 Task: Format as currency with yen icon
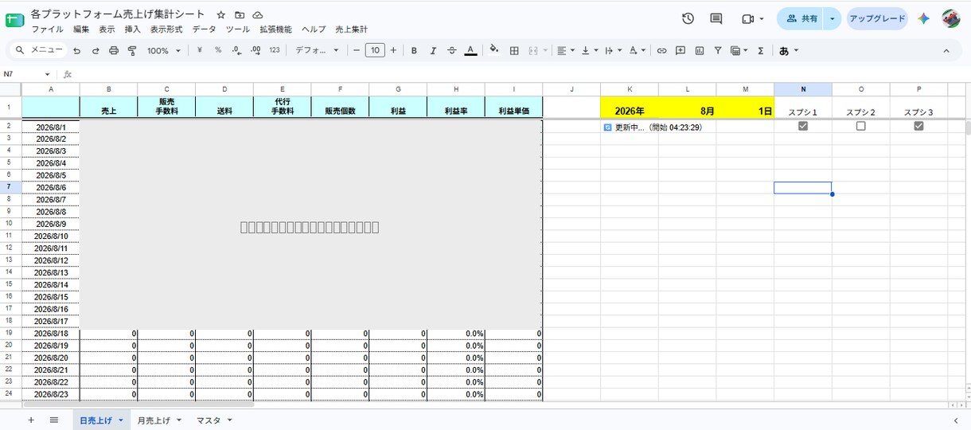199,50
